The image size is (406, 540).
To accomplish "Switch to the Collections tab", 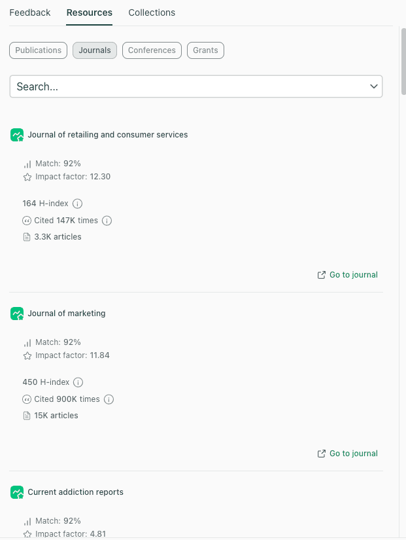I will 152,12.
